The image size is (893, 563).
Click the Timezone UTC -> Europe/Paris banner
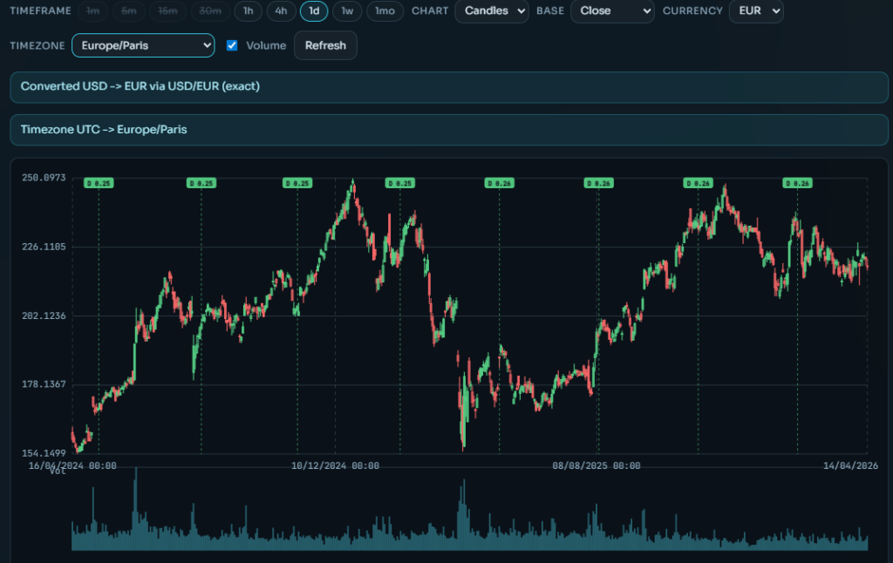pos(448,130)
